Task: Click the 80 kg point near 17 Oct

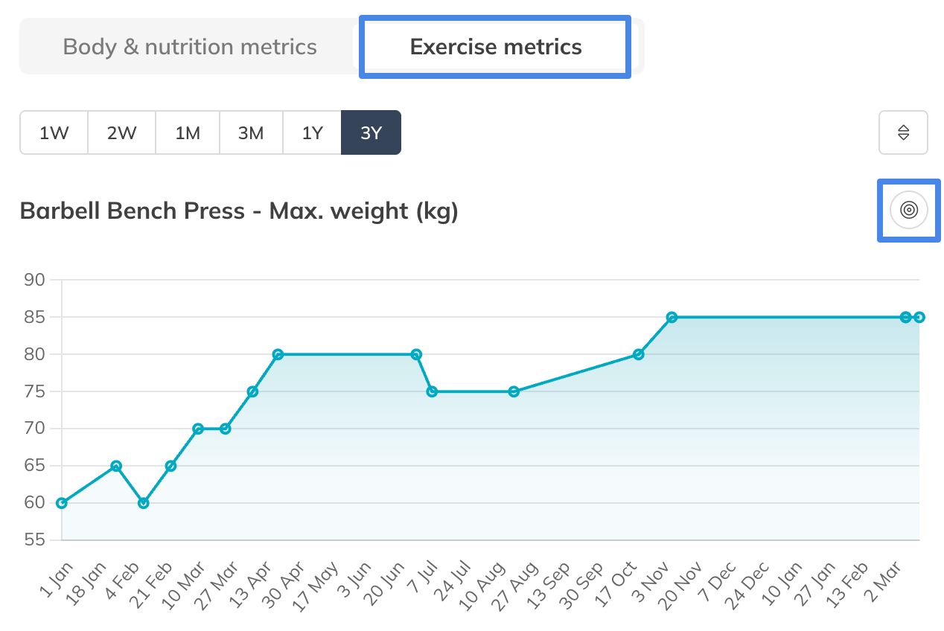Action: click(x=638, y=354)
